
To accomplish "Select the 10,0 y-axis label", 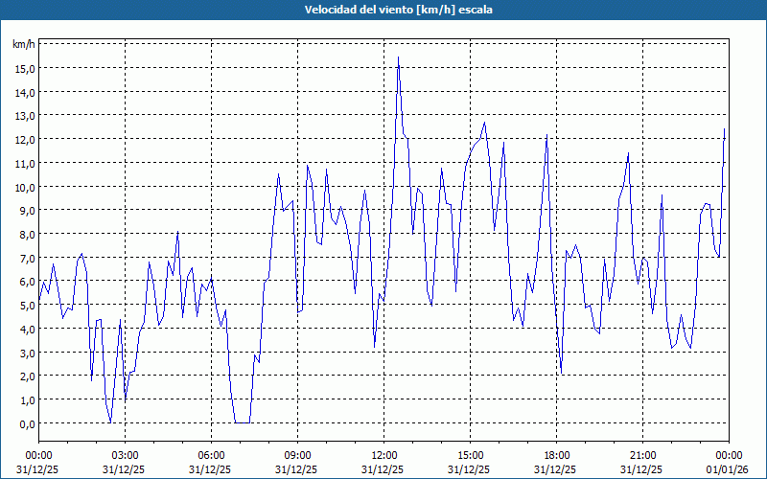I will coord(25,187).
